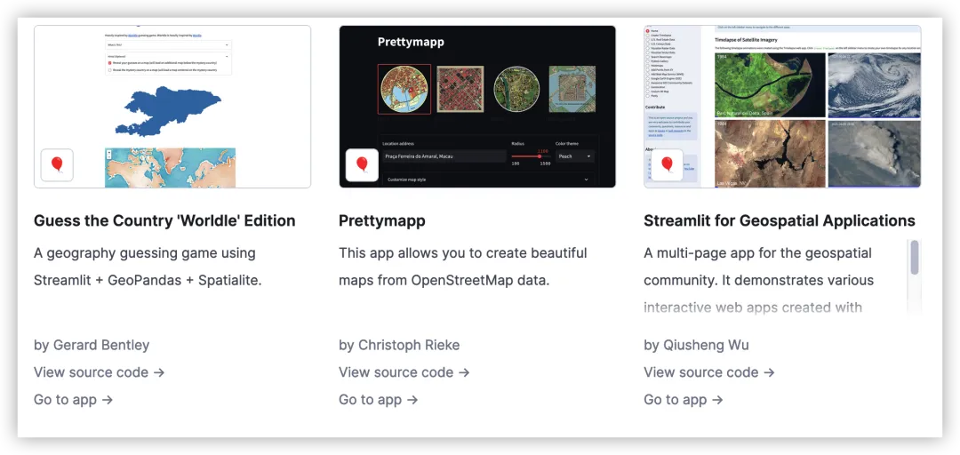Click balloon icon on Guess the Country card
This screenshot has width=960, height=455.
(x=57, y=164)
